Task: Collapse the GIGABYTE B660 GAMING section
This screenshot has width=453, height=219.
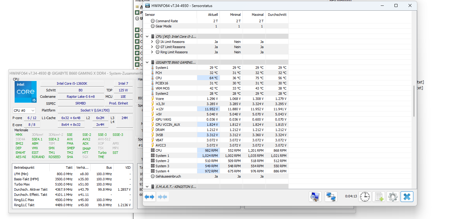Action: coord(147,62)
